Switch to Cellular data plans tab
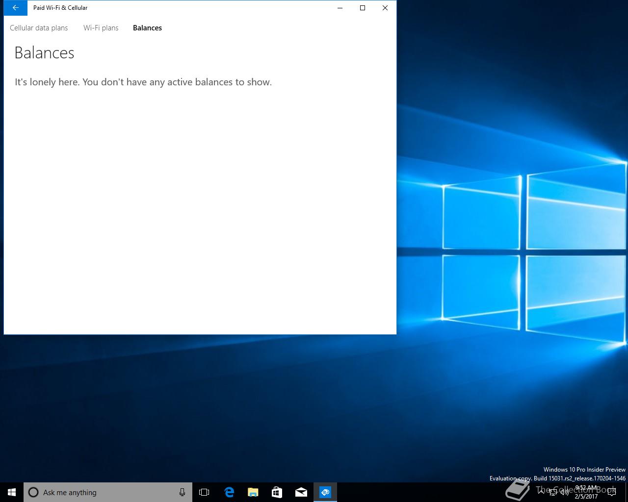The image size is (628, 502). click(x=39, y=28)
